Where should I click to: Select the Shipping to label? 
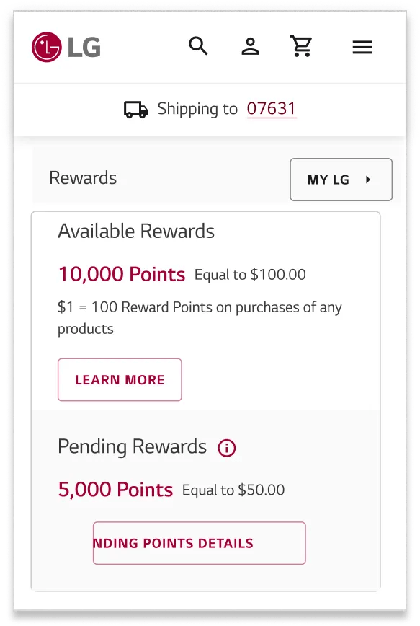(x=197, y=108)
